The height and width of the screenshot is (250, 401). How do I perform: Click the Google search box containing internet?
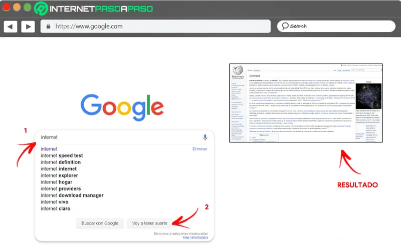[x=124, y=137]
